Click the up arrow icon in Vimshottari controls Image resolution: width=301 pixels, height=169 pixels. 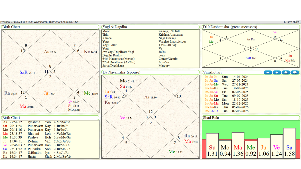point(286,72)
